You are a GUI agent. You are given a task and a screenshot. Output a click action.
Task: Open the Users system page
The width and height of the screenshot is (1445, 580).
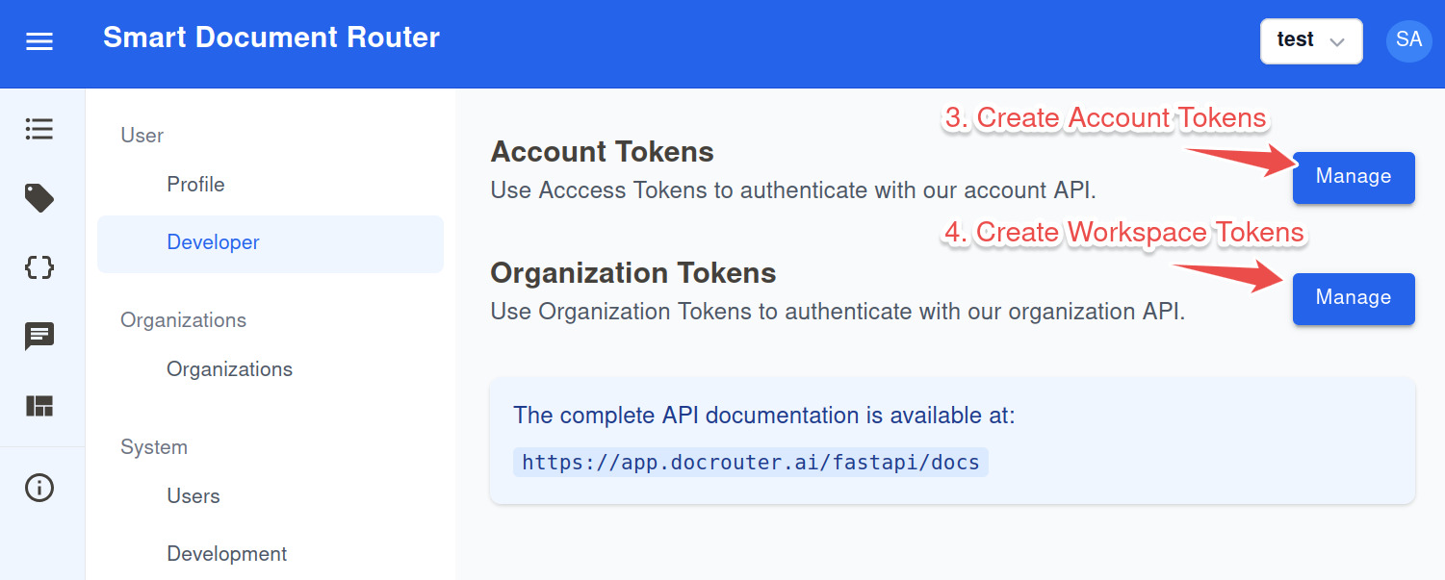click(x=194, y=496)
